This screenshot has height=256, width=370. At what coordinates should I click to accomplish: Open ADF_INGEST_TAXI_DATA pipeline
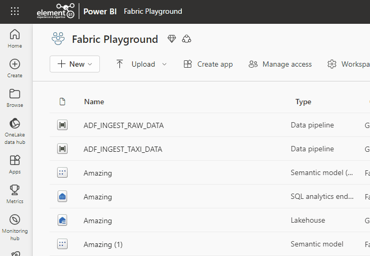point(123,149)
